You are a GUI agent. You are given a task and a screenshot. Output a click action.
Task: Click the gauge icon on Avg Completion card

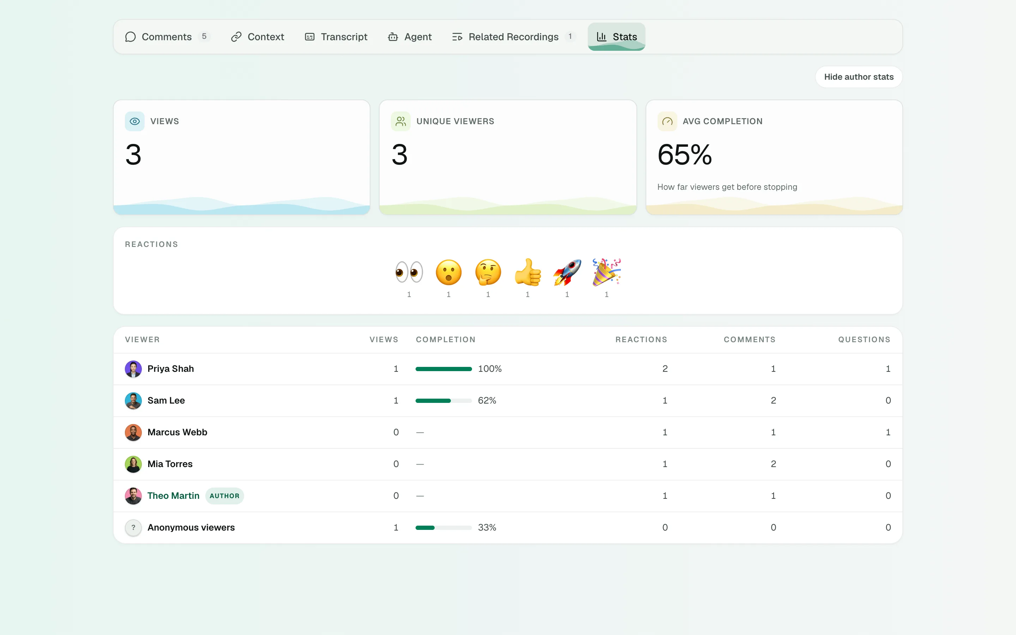[667, 121]
